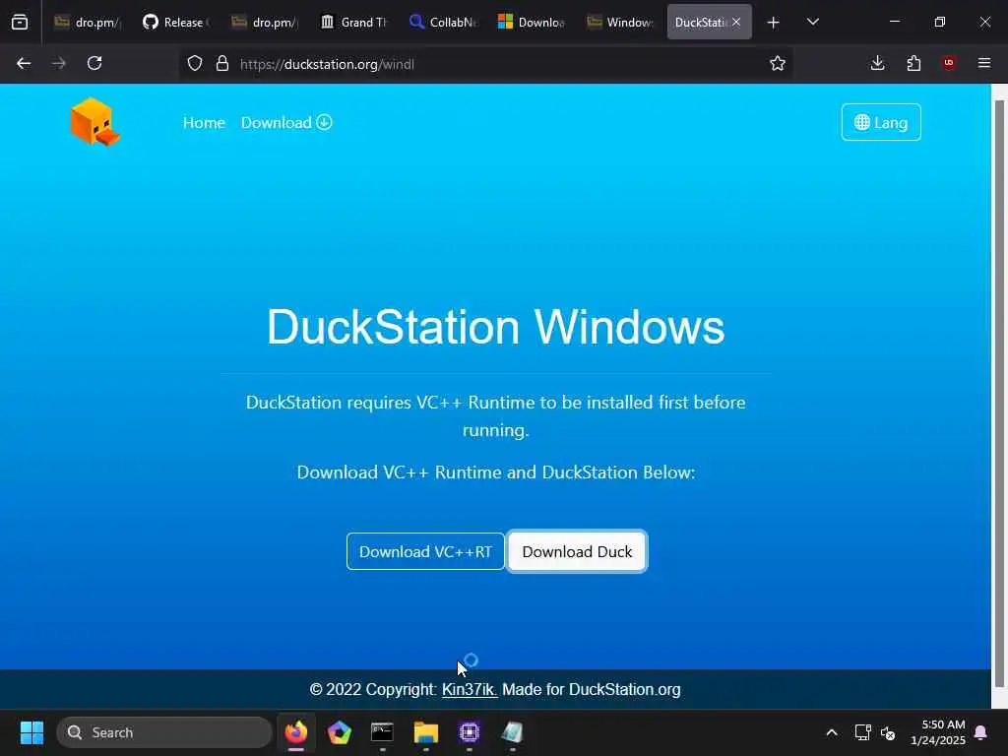1008x756 pixels.
Task: Open the Lang language selector
Action: [881, 122]
